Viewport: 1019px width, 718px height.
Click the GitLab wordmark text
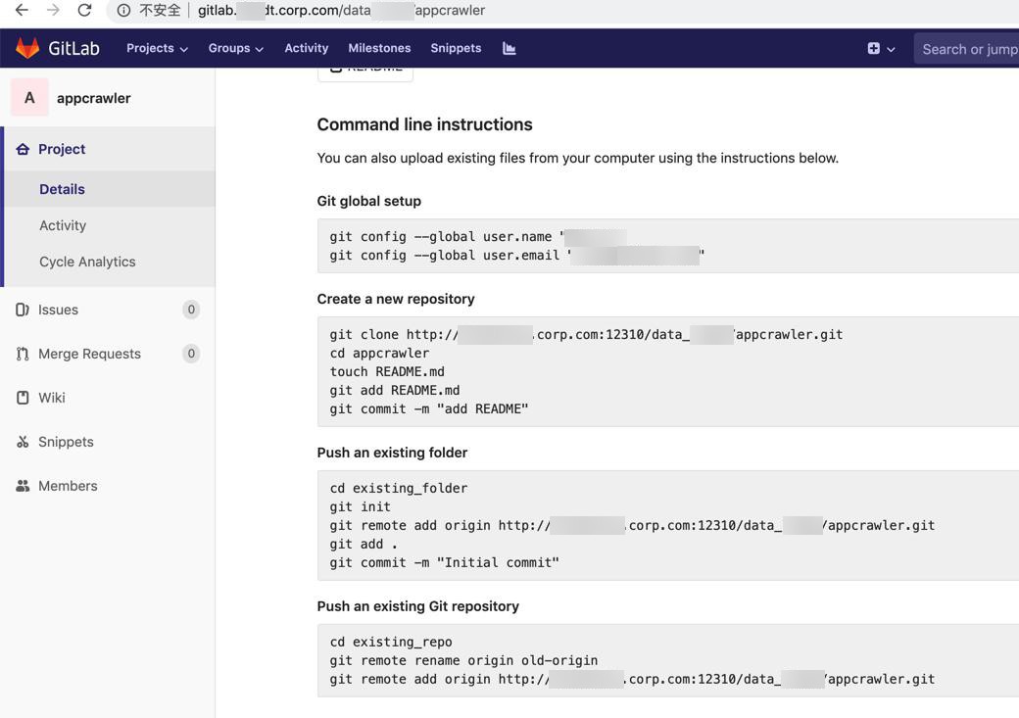(x=73, y=48)
